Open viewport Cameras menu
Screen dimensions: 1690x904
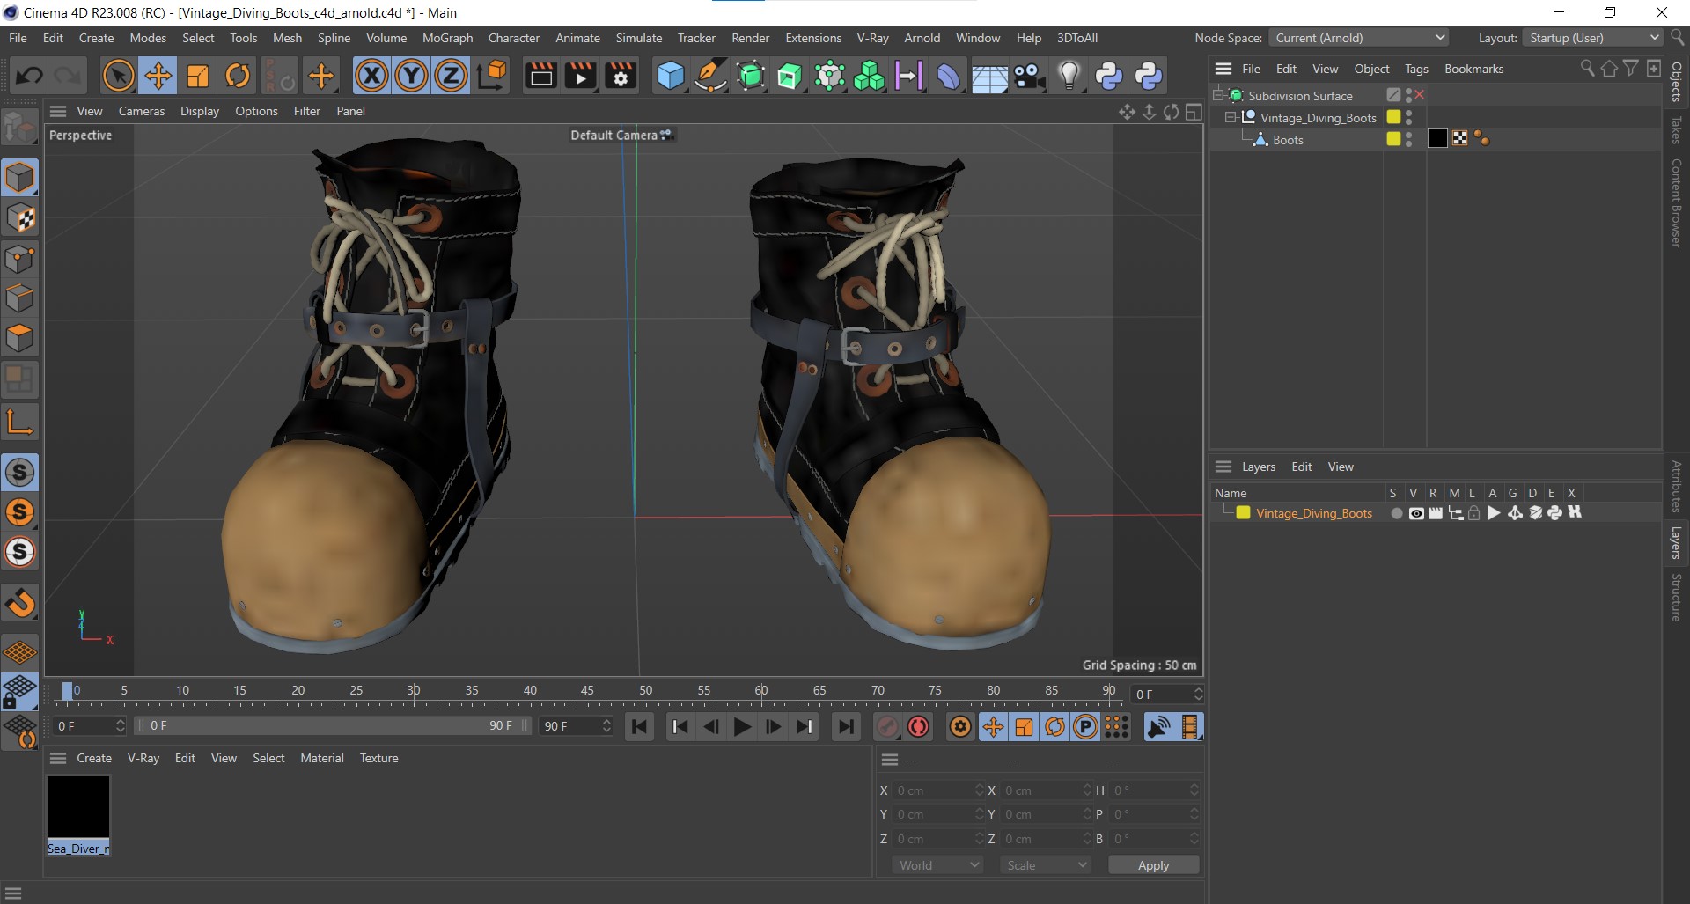pos(142,111)
